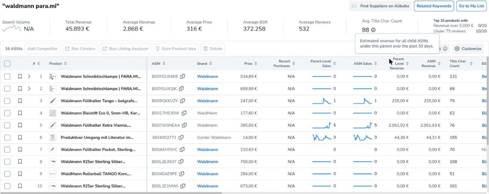Screen dimensions: 489x194
Task: Click the info icon next to 88 title count
Action: click(373, 30)
